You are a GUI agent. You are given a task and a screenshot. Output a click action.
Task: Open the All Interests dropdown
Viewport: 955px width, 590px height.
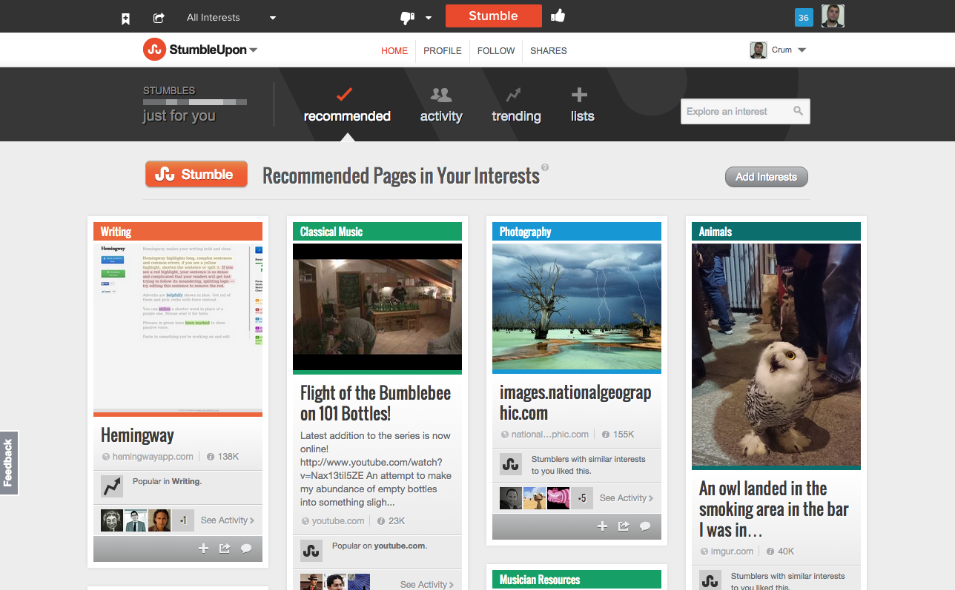[x=231, y=18]
